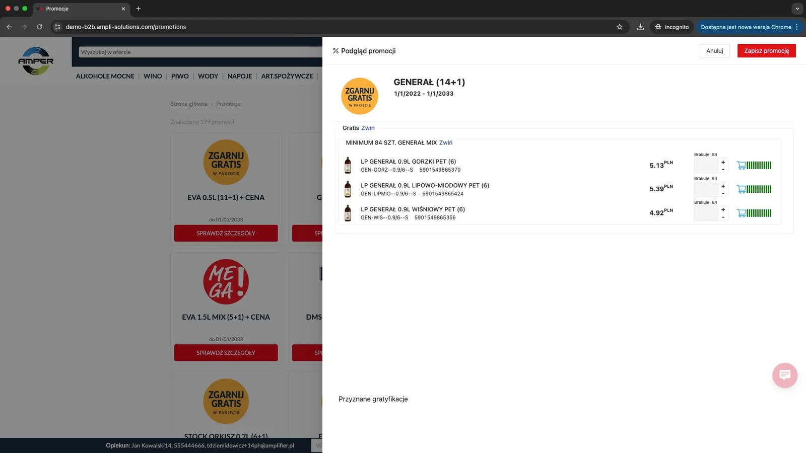Open ALKOHOLE MOCNE category menu
The height and width of the screenshot is (453, 806).
105,77
